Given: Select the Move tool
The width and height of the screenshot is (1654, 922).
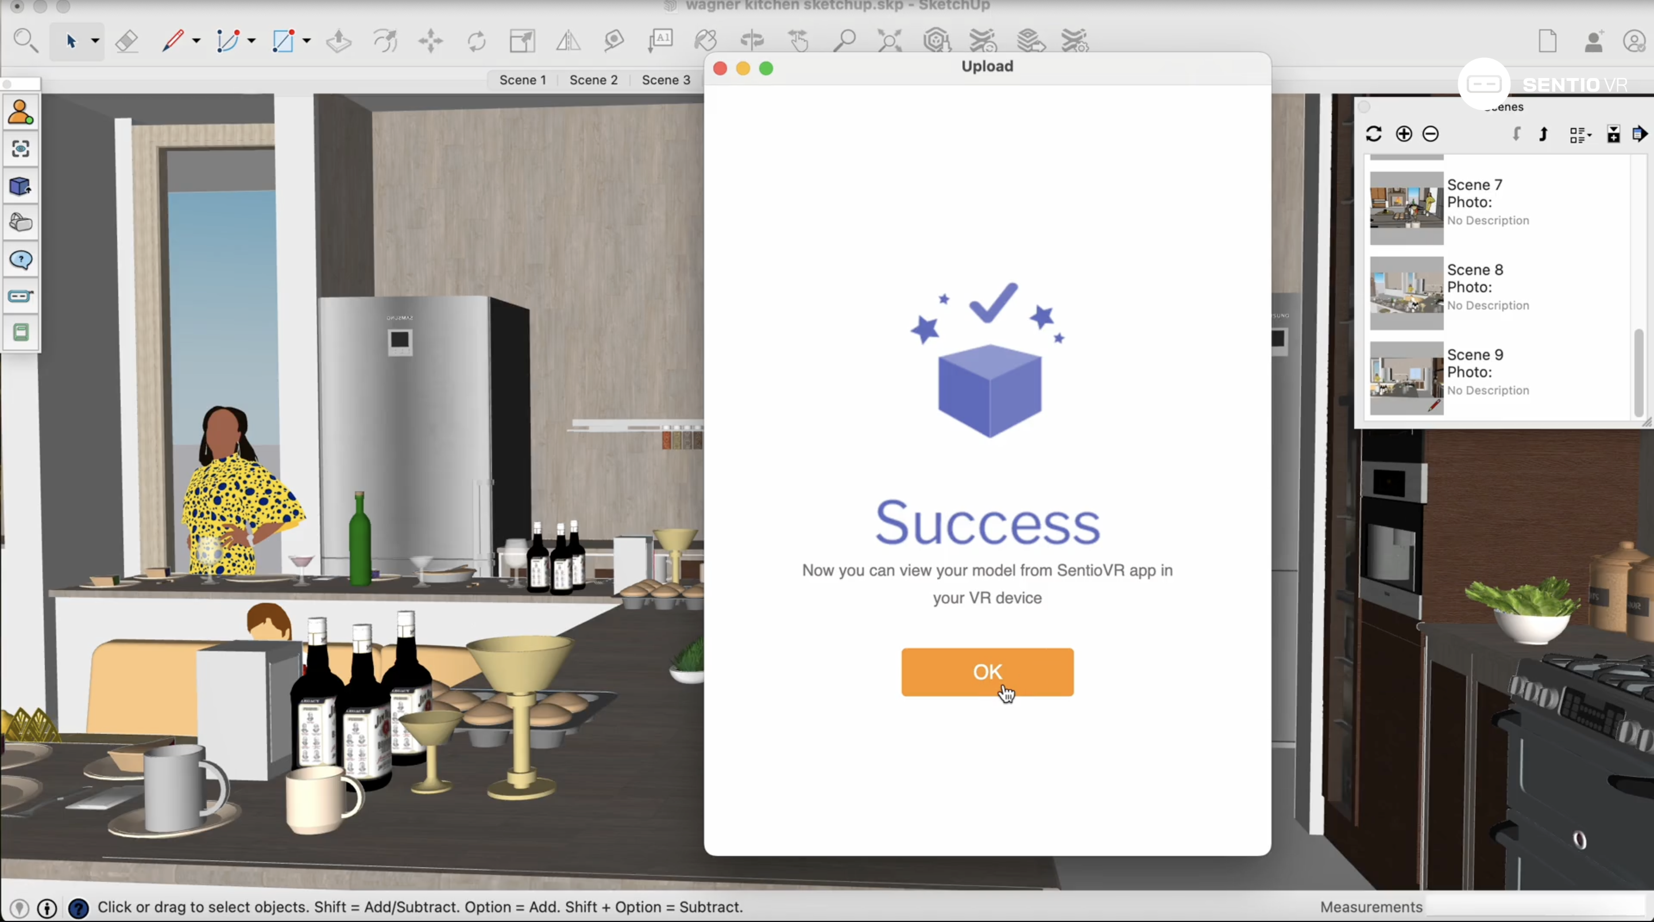Looking at the screenshot, I should click(431, 41).
